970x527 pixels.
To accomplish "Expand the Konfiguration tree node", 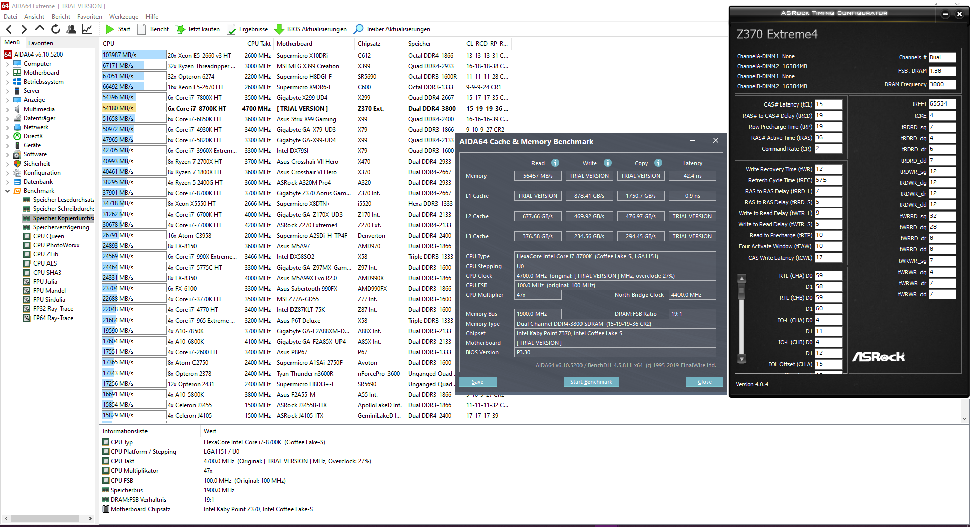I will 7,173.
